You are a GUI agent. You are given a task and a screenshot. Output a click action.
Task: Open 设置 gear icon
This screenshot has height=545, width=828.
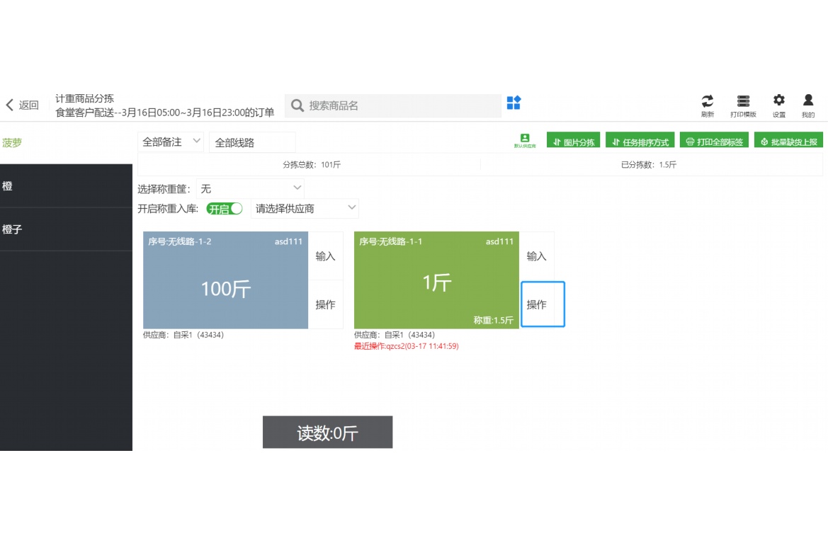click(x=779, y=105)
